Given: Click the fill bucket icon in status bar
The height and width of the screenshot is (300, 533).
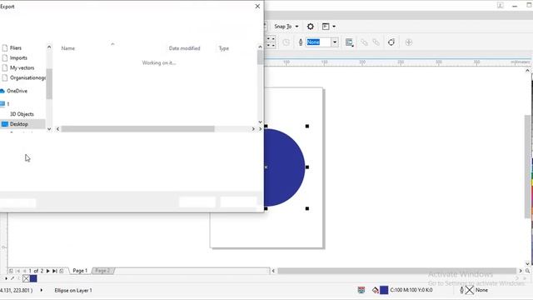Looking at the screenshot, I should click(375, 290).
